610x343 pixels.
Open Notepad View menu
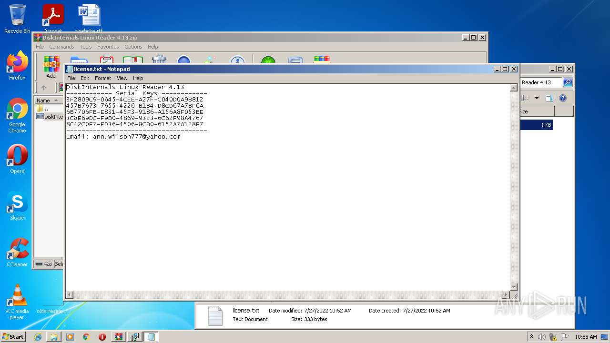[x=122, y=78]
